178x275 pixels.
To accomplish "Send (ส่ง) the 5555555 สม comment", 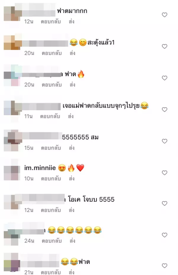I will click(x=71, y=148).
